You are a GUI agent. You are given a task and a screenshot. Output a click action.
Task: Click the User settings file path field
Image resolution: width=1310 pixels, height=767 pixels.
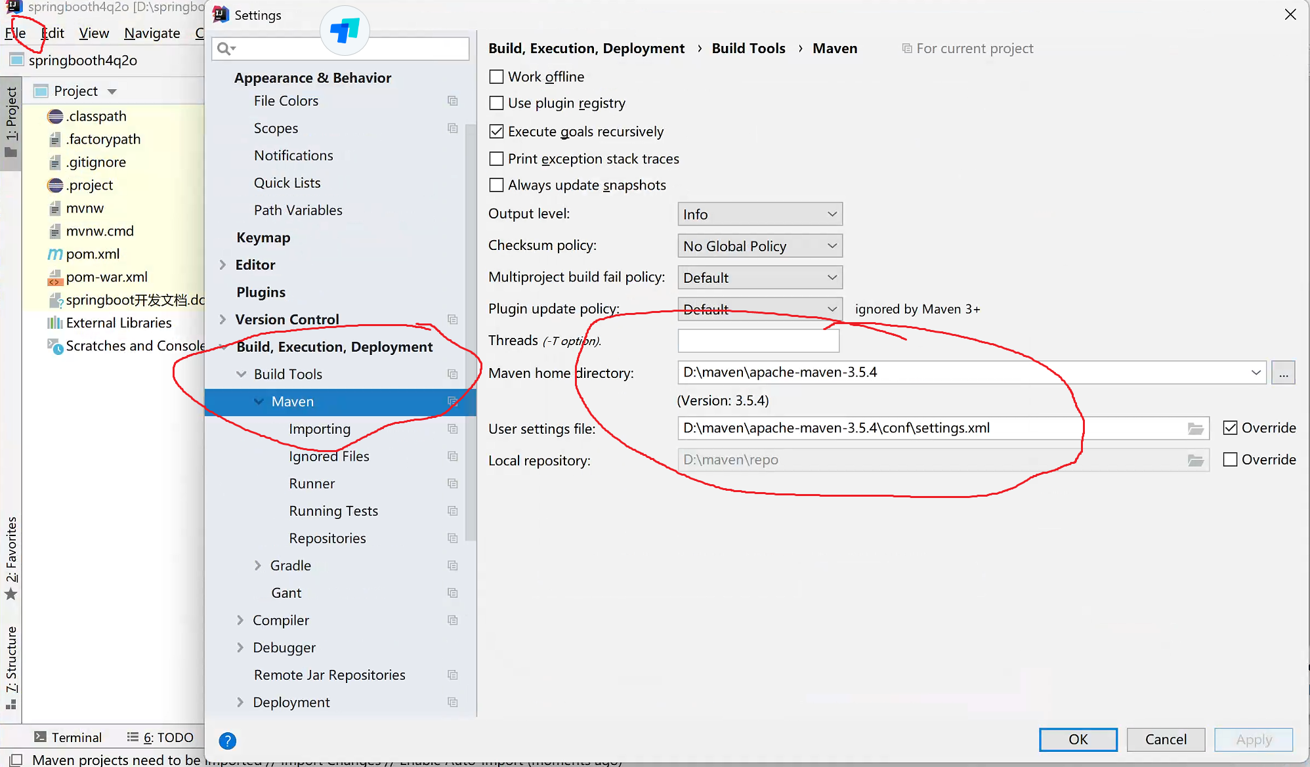(942, 428)
